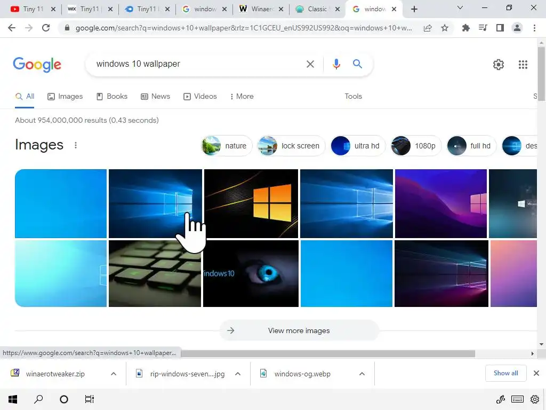The width and height of the screenshot is (546, 410).
Task: Go forward using the browser arrow
Action: point(29,28)
